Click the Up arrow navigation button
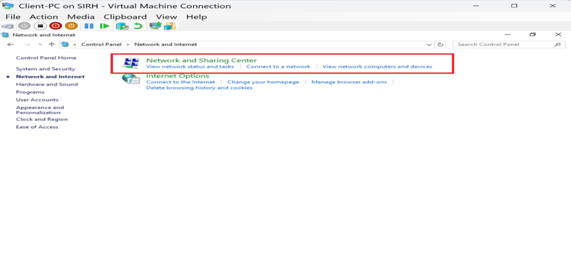This screenshot has height=275, width=571. click(x=52, y=45)
